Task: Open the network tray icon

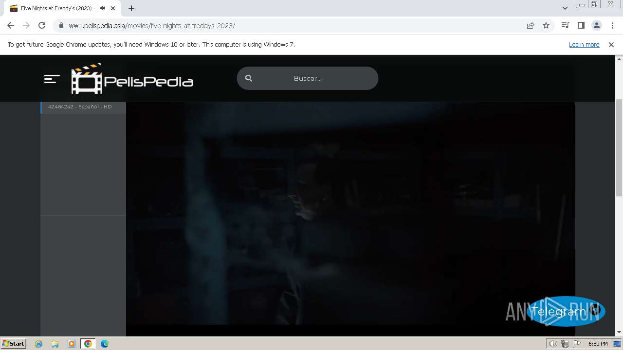Action: 565,344
